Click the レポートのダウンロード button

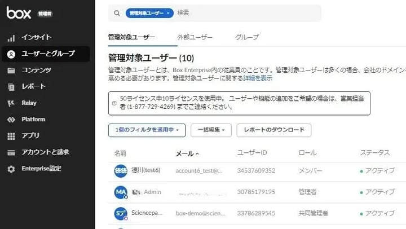coord(273,130)
